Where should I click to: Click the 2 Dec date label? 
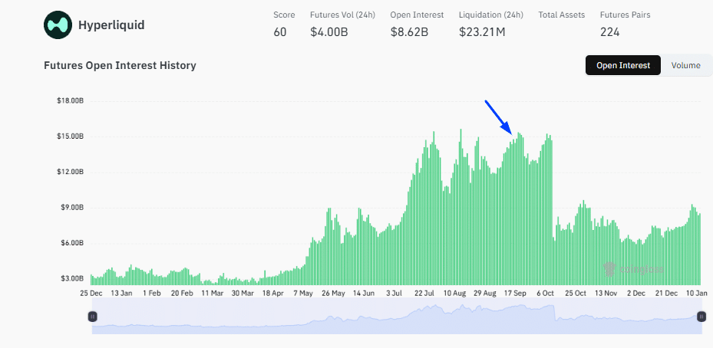[x=636, y=294]
